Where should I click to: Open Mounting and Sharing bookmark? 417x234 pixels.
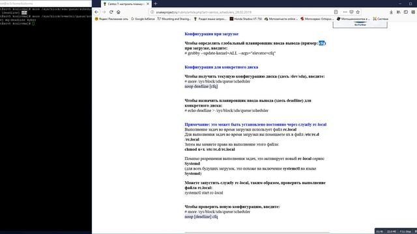[x=174, y=19]
